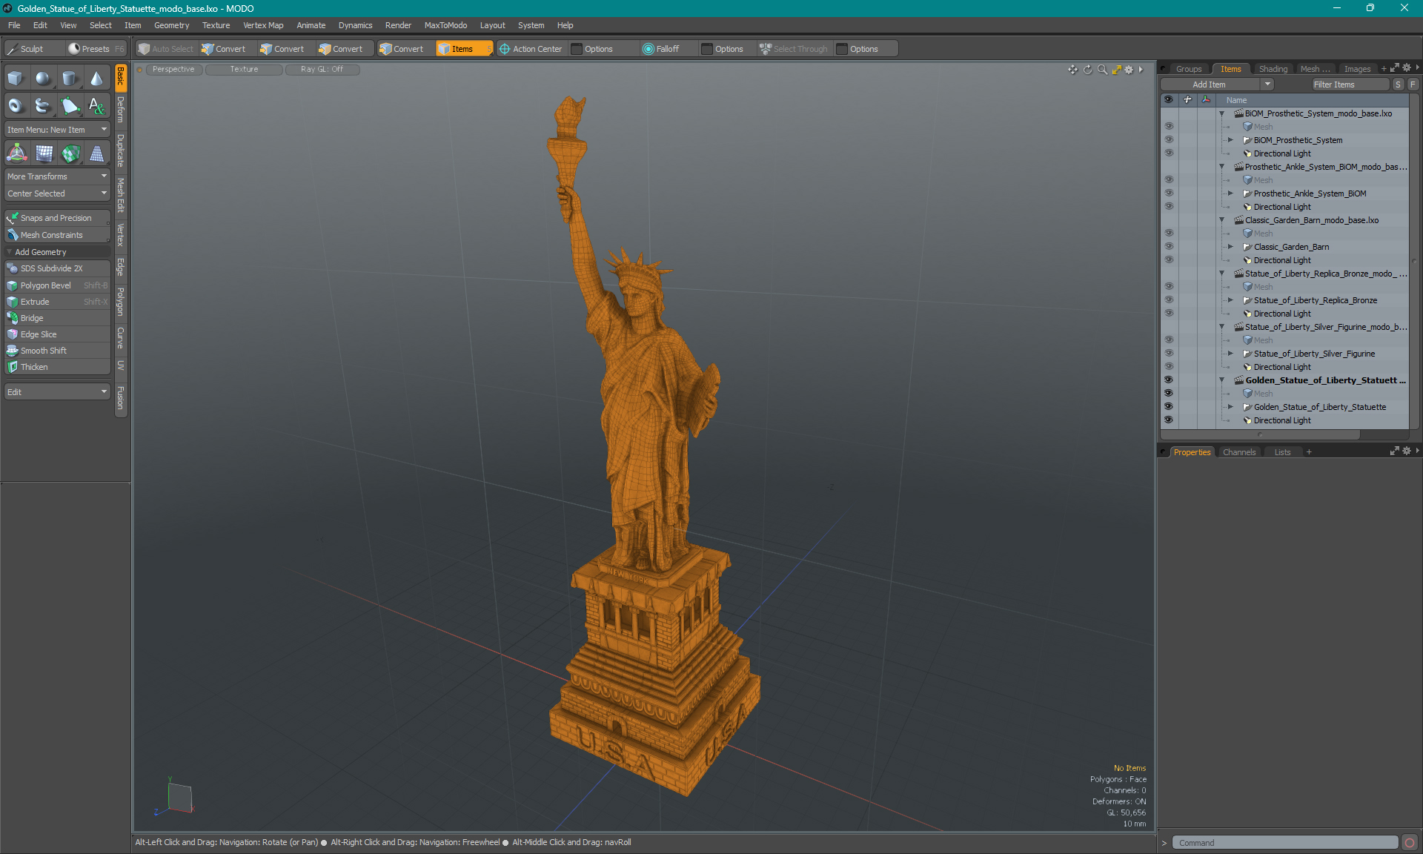Click the viewport rotate icon

1087,70
